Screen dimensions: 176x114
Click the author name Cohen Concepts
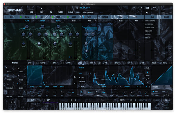click(87, 13)
